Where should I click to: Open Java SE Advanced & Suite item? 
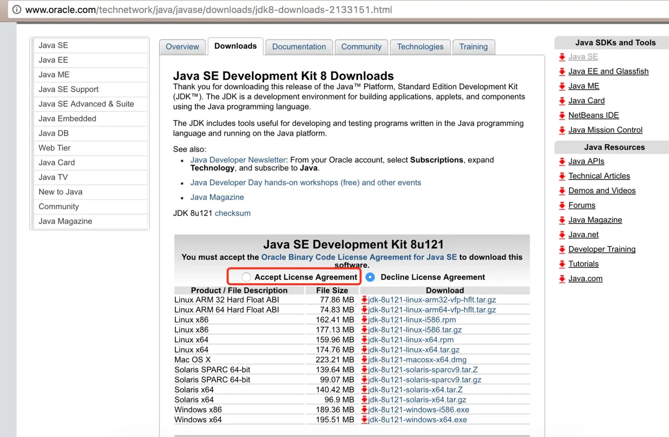[x=90, y=104]
